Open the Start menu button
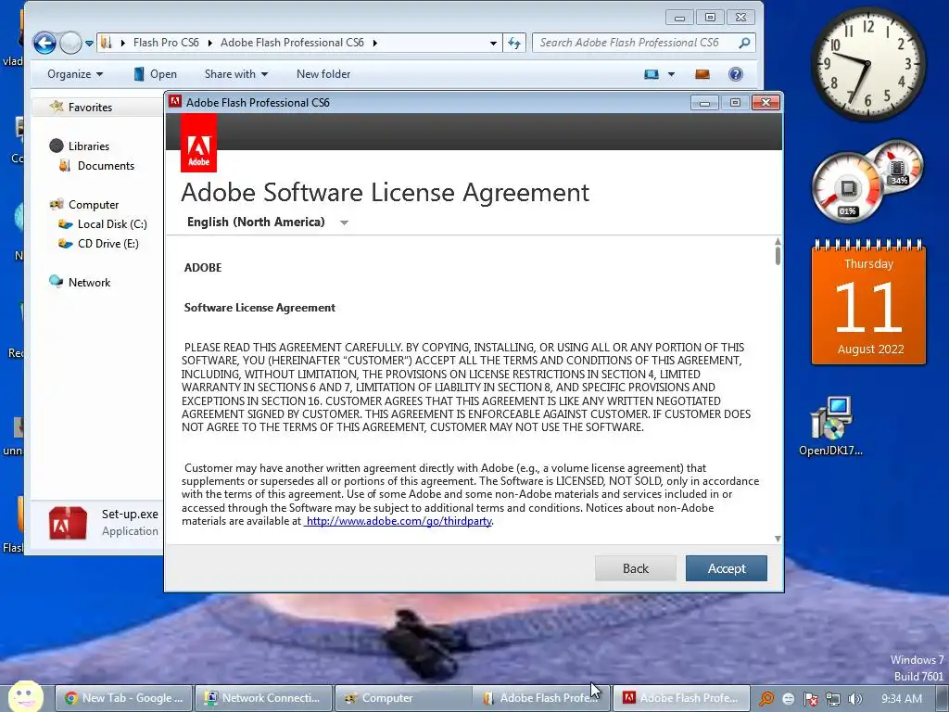This screenshot has height=712, width=949. 25,696
